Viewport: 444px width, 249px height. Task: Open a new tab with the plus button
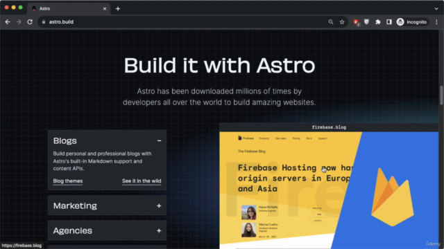(x=118, y=9)
